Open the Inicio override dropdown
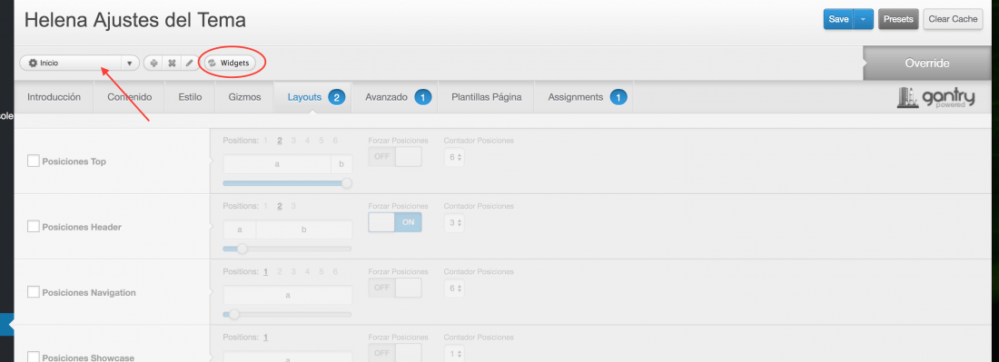Screen dimensions: 999x362 point(80,63)
